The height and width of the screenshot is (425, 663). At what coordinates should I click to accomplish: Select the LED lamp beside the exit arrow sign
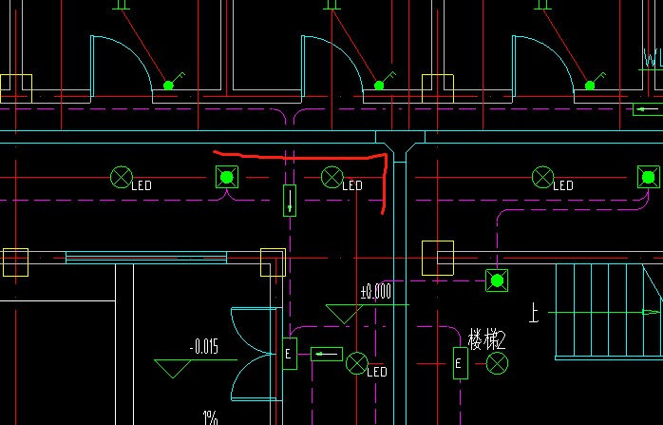pyautogui.click(x=357, y=363)
